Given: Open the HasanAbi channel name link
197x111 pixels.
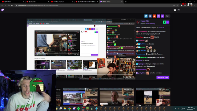Looking at the screenshot, I should click(145, 21).
